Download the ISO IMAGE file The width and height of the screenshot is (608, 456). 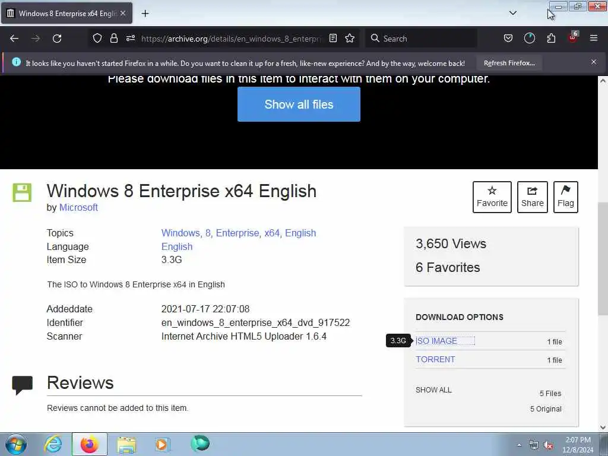coord(436,341)
